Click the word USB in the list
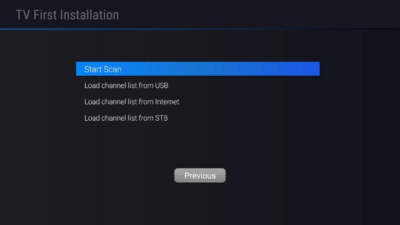 (162, 86)
